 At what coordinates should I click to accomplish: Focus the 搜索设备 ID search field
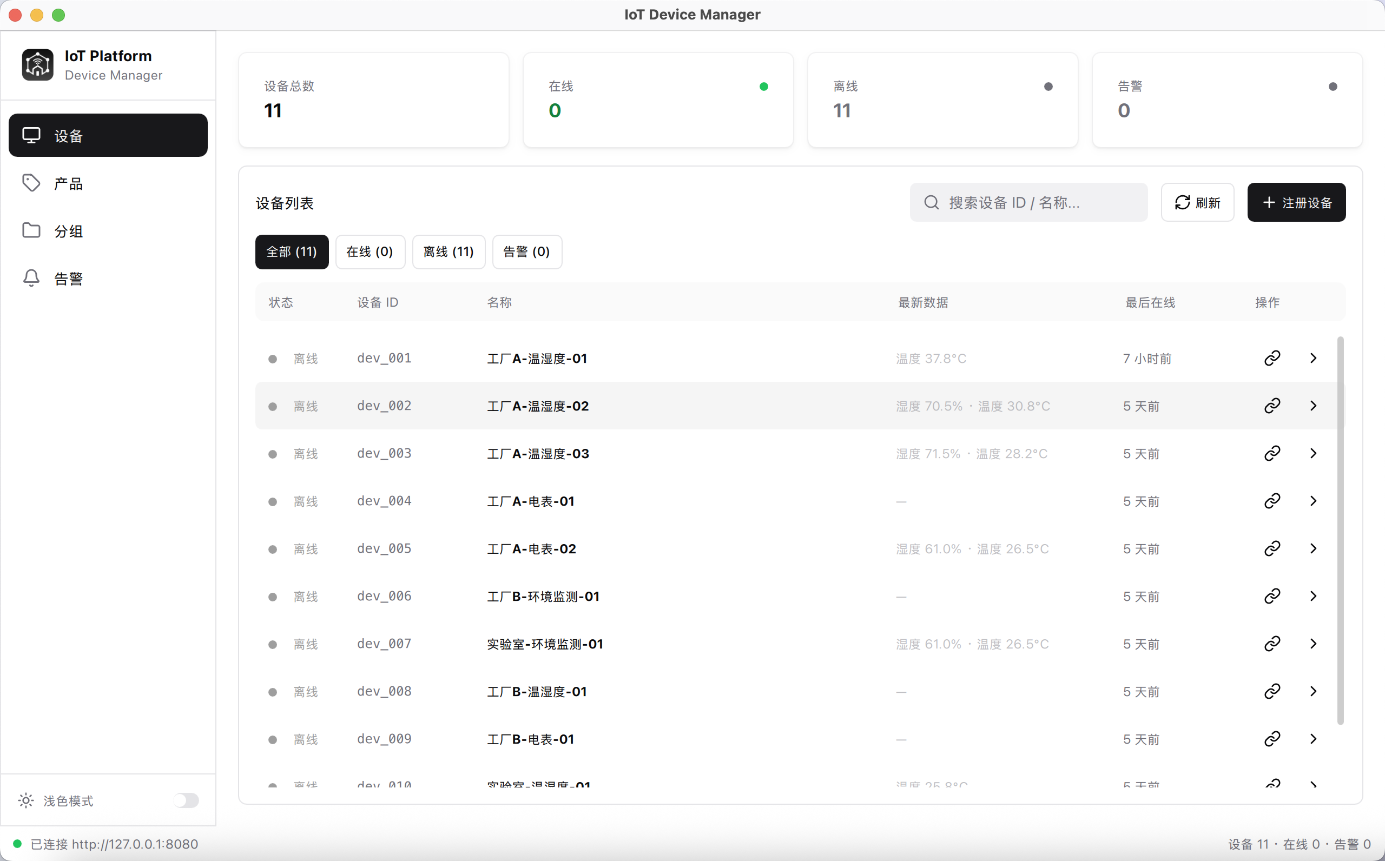tap(1028, 202)
